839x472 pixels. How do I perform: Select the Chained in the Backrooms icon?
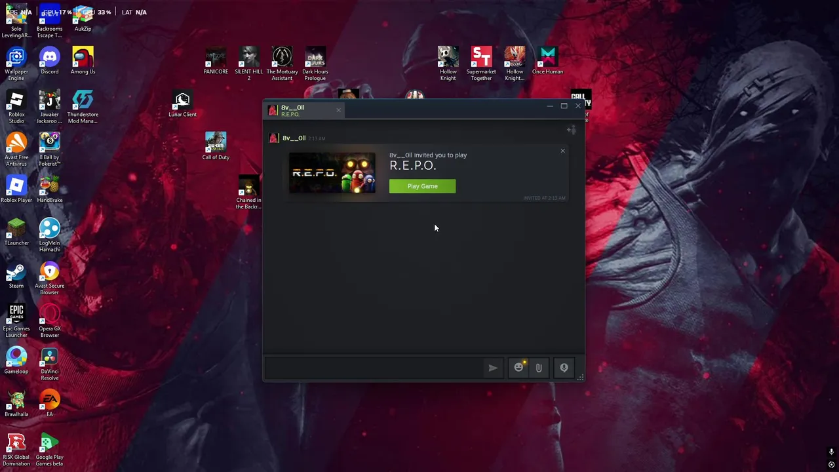tap(248, 192)
